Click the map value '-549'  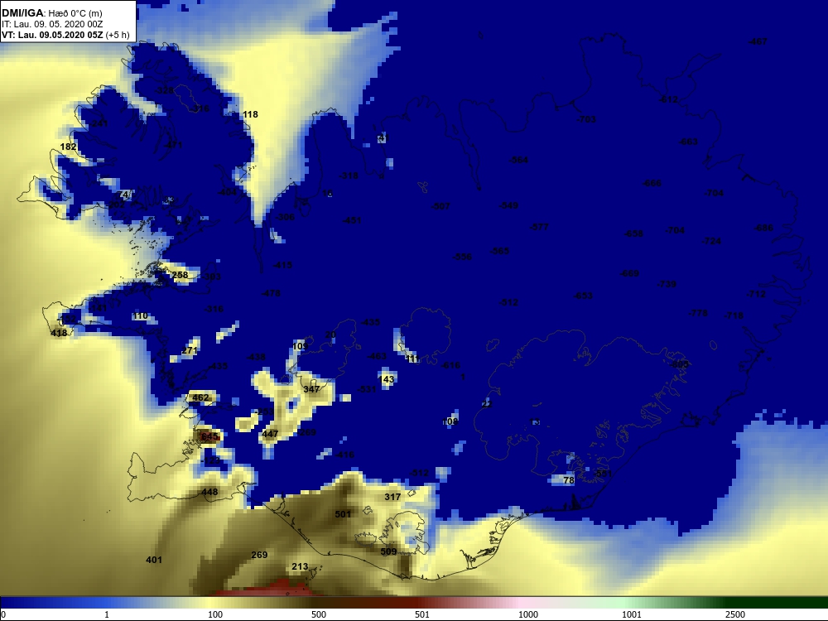pyautogui.click(x=508, y=205)
